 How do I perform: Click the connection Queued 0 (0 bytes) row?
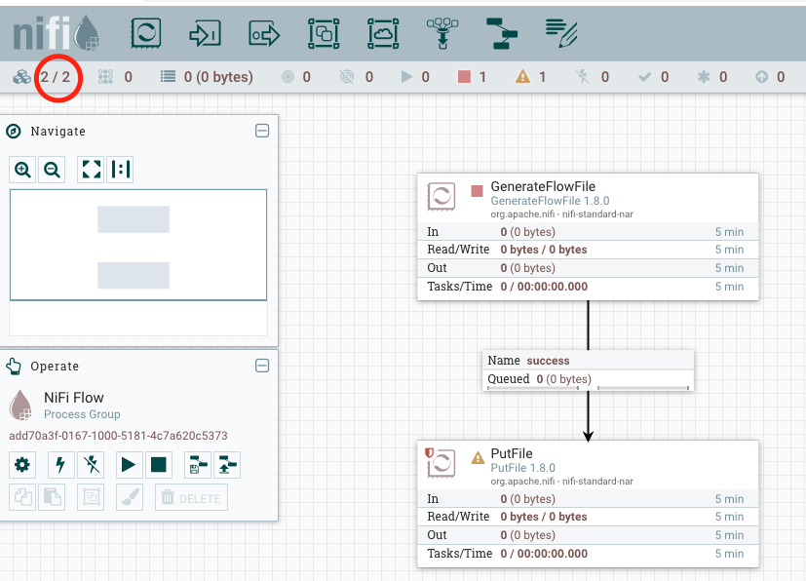click(x=588, y=379)
